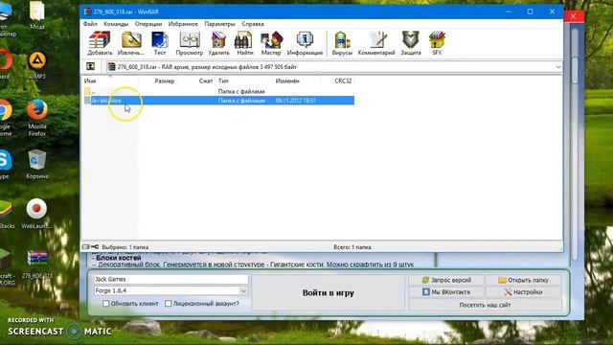Open the AIMP3 desktop shortcut
This screenshot has width=613, height=345.
pyautogui.click(x=37, y=65)
